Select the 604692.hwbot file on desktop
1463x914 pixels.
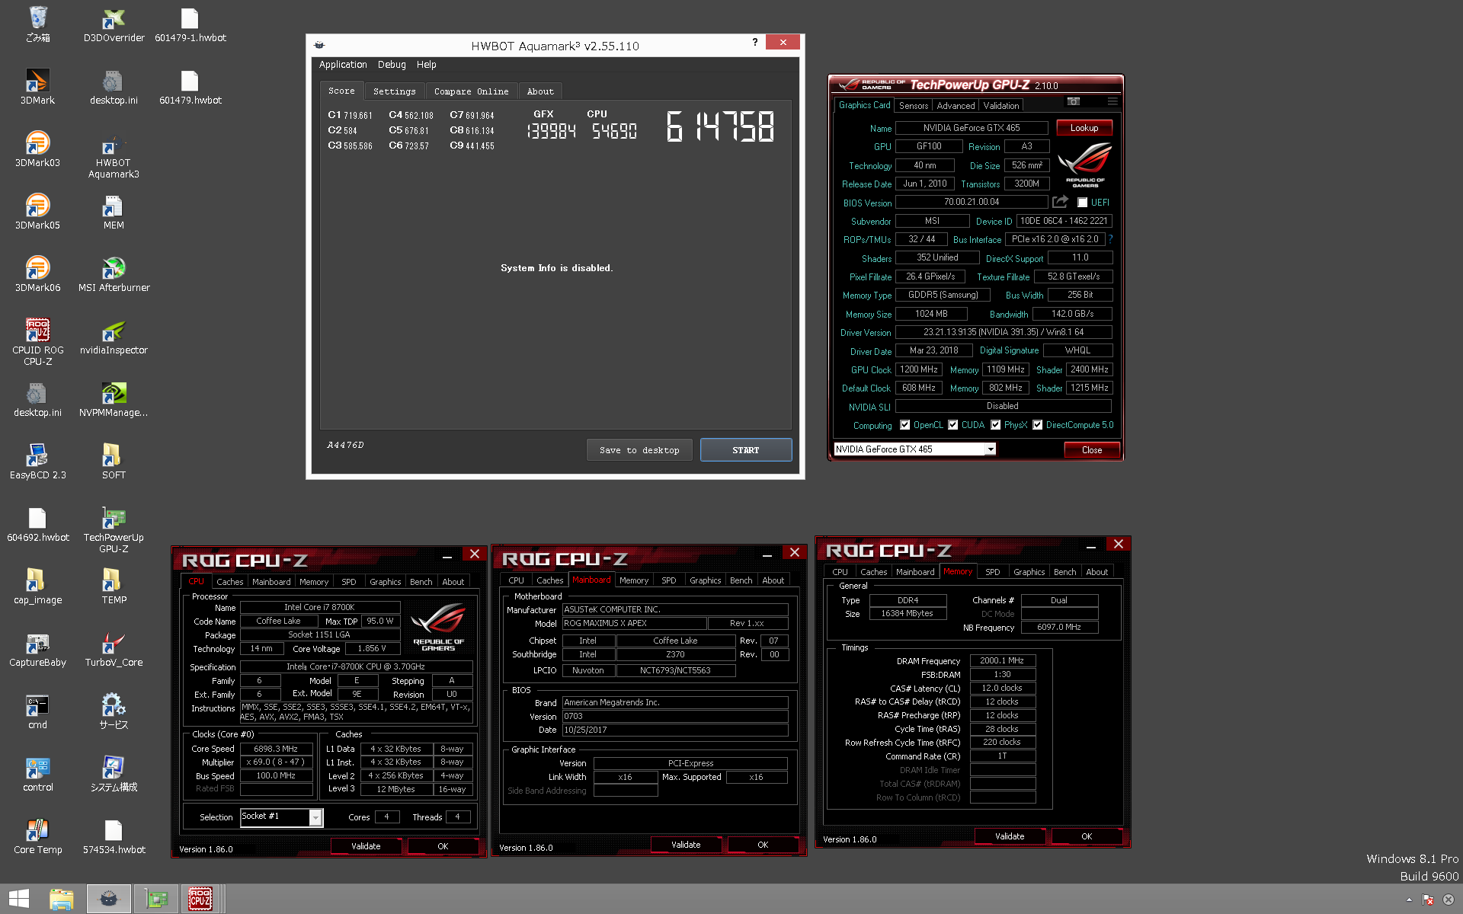37,524
